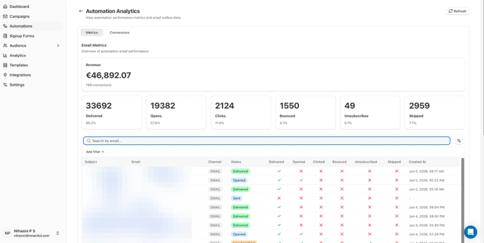Viewport: 484px width, 243px height.
Task: Click Delivered badge in 08:17 AM row
Action: click(x=240, y=171)
